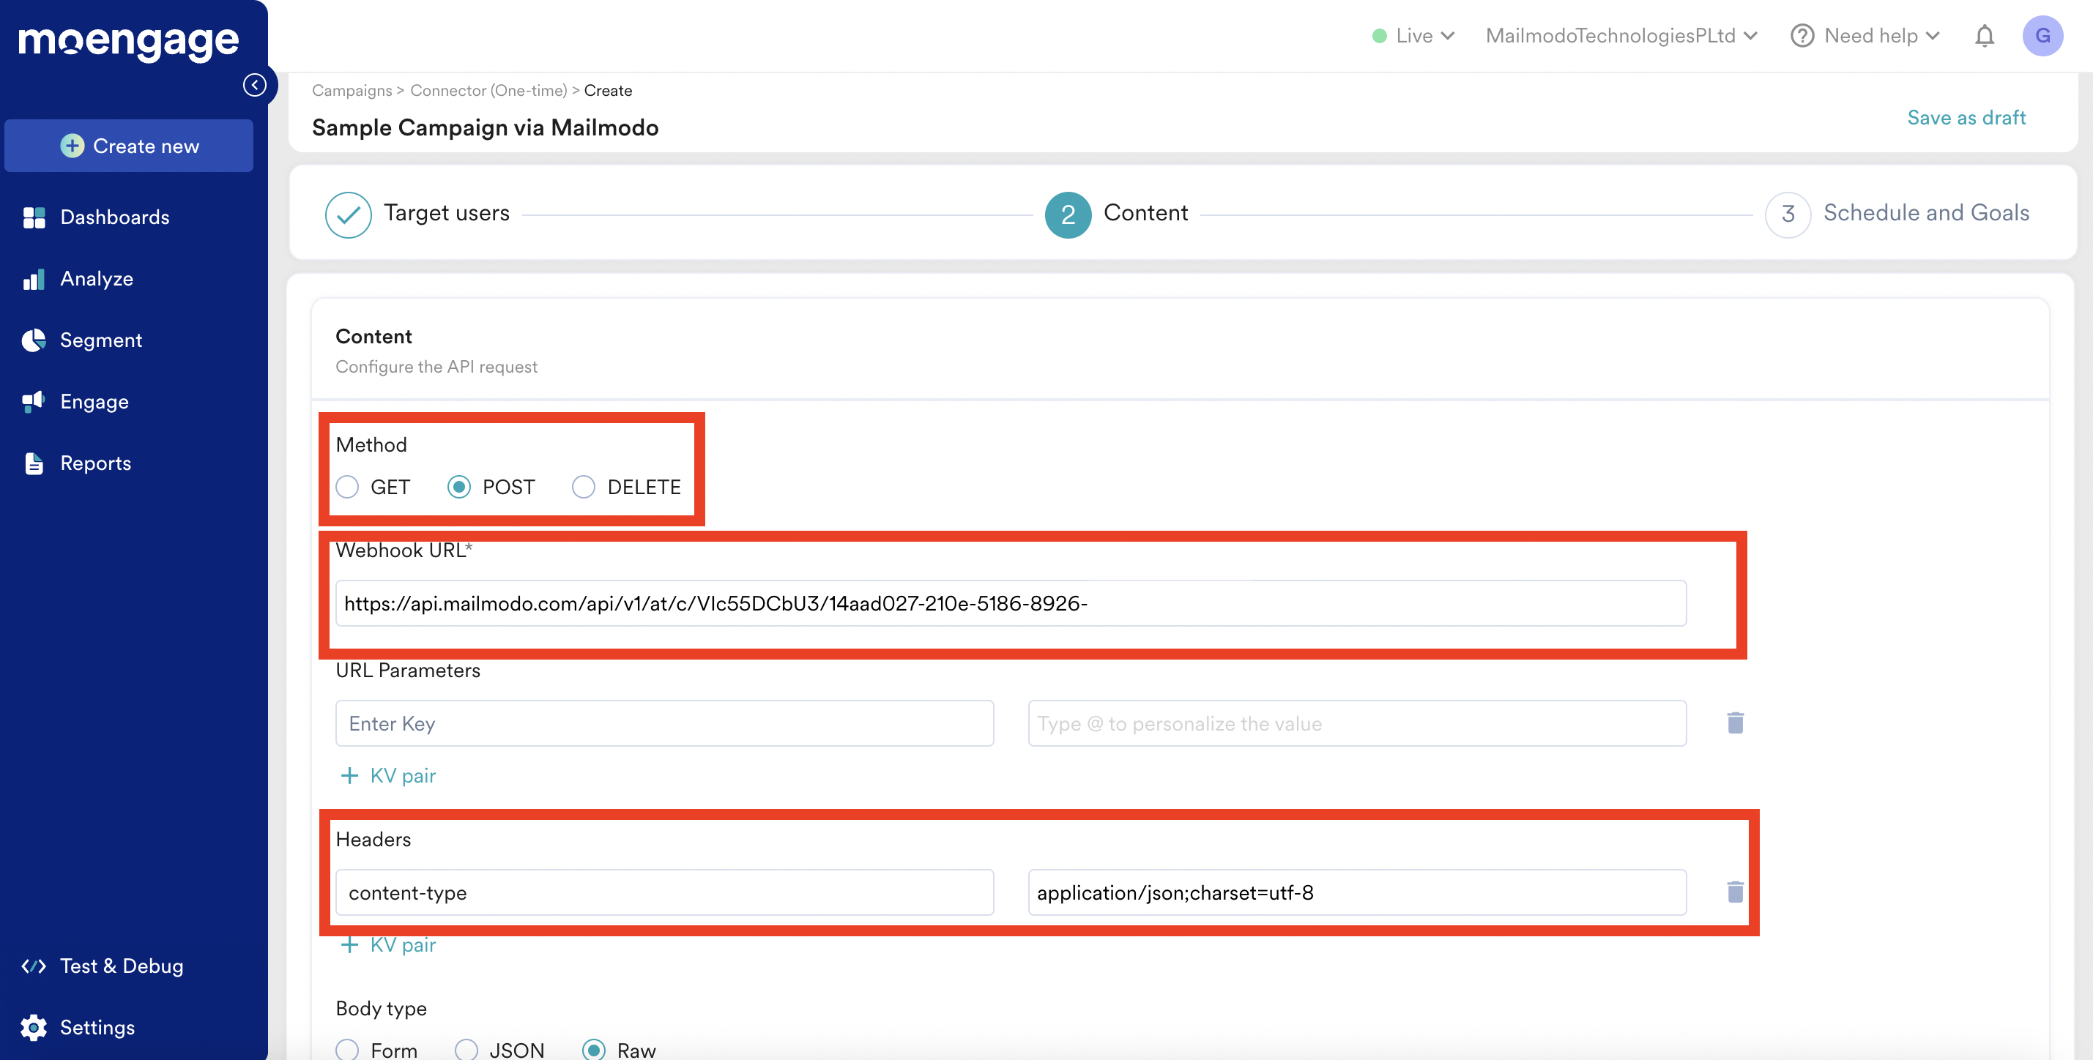
Task: Click the Enter Key parameter field
Action: click(665, 723)
